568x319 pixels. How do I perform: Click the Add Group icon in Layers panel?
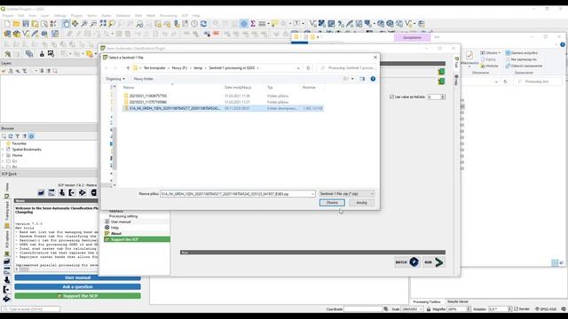[x=11, y=71]
